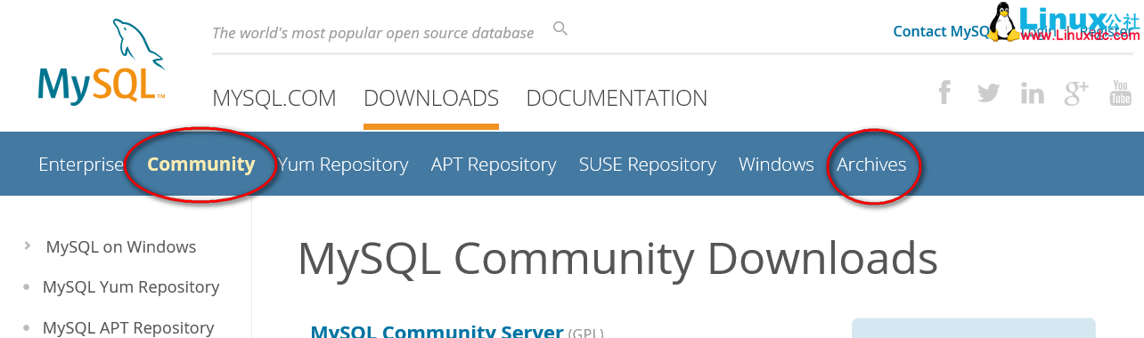Open the DOCUMENTATION tab
The height and width of the screenshot is (338, 1144).
point(617,98)
